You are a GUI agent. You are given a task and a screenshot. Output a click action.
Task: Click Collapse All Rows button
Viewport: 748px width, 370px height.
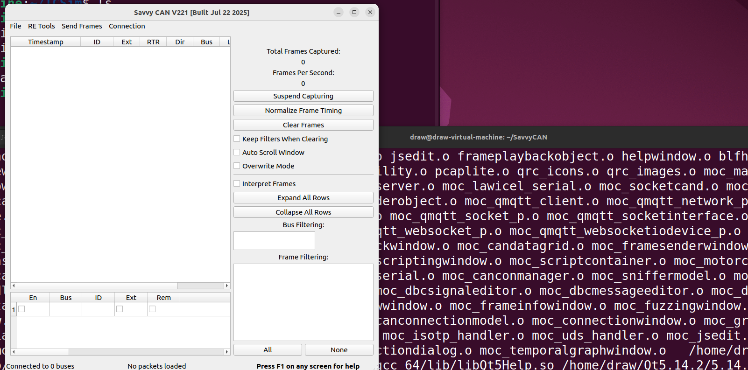303,212
